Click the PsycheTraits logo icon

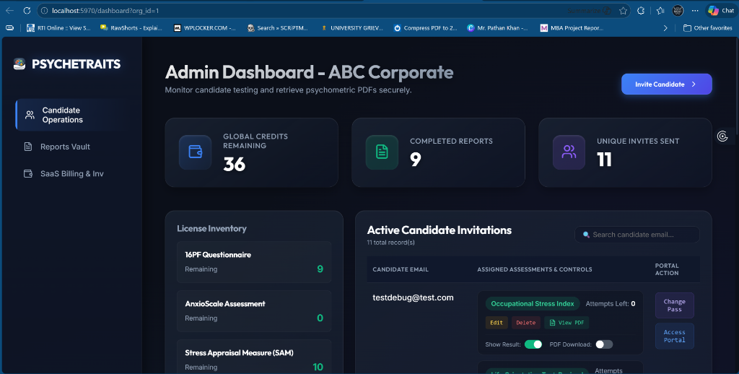point(19,64)
